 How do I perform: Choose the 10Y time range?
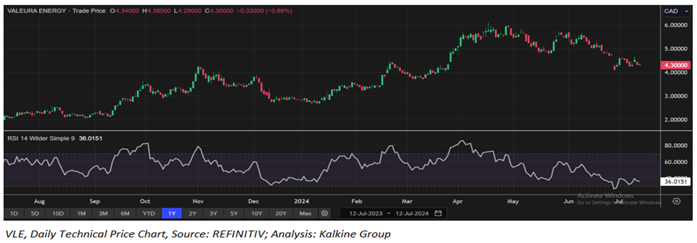coord(257,213)
